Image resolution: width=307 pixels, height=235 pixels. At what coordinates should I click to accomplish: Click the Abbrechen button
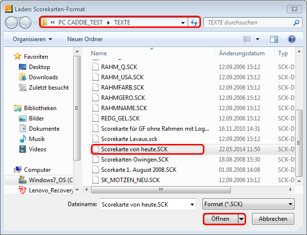273,219
